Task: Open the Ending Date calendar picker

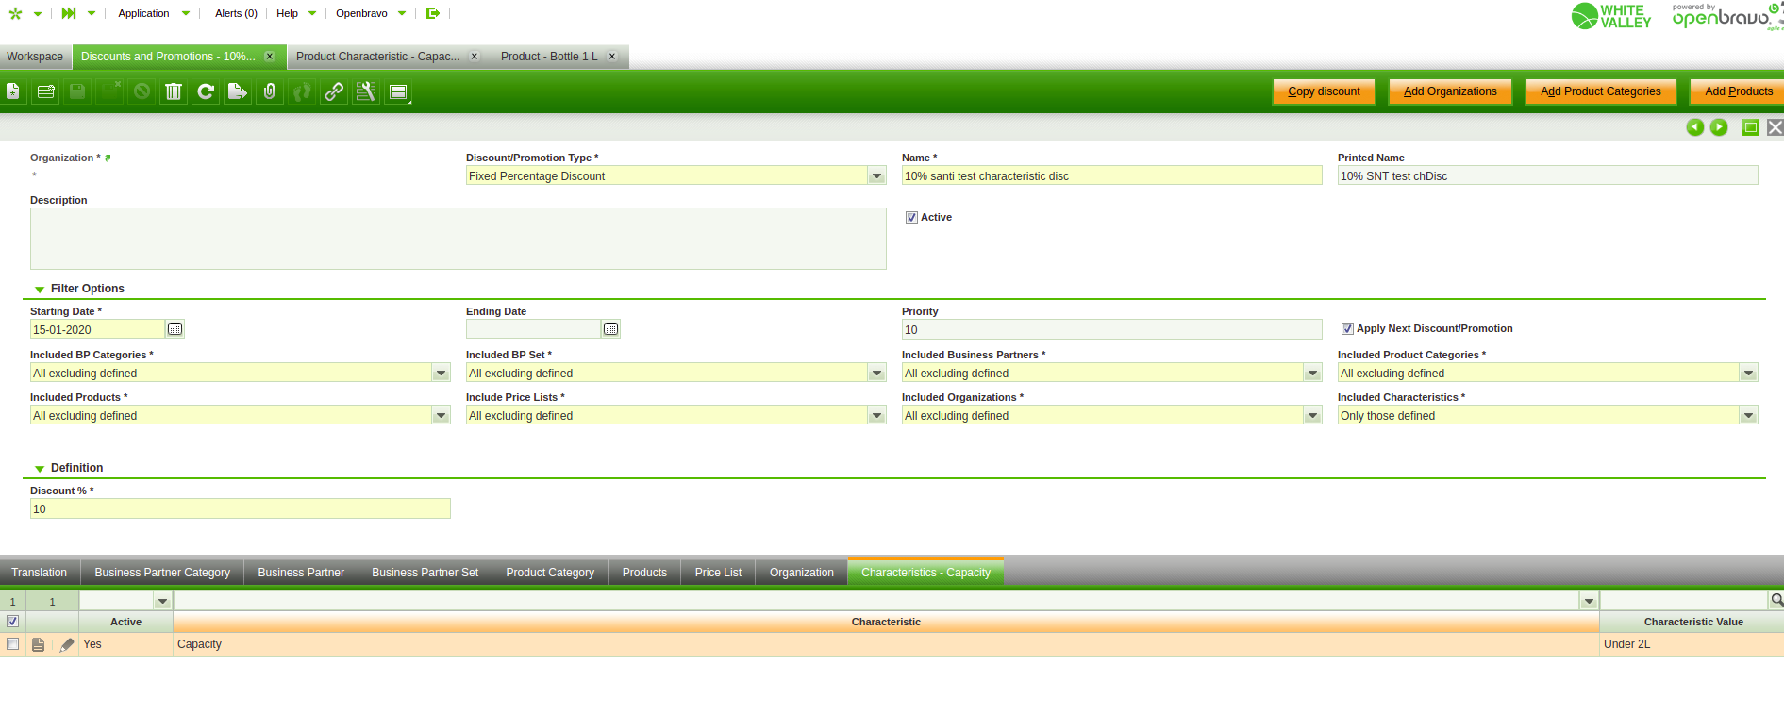Action: [610, 329]
